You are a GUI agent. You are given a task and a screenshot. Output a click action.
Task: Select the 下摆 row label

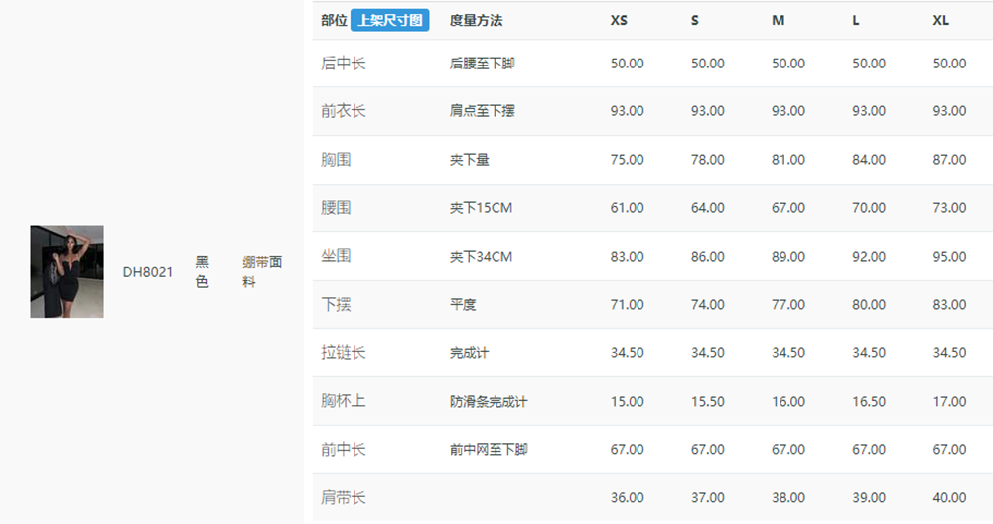pyautogui.click(x=336, y=305)
